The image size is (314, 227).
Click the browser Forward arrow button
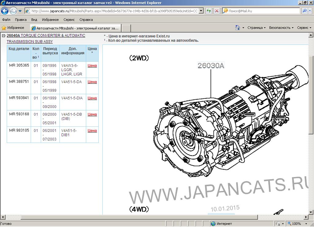tap(13, 11)
